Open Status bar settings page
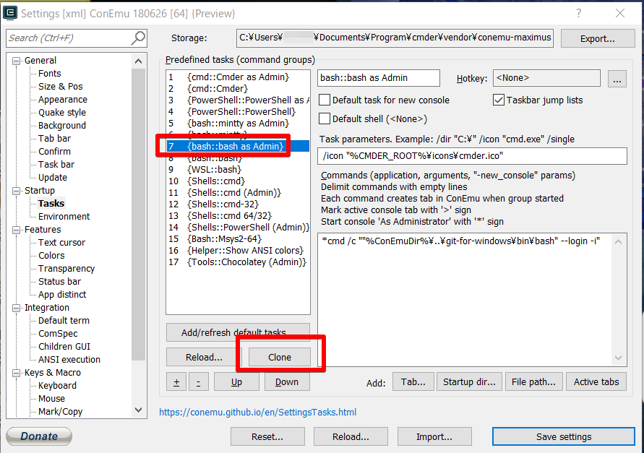 coord(59,282)
